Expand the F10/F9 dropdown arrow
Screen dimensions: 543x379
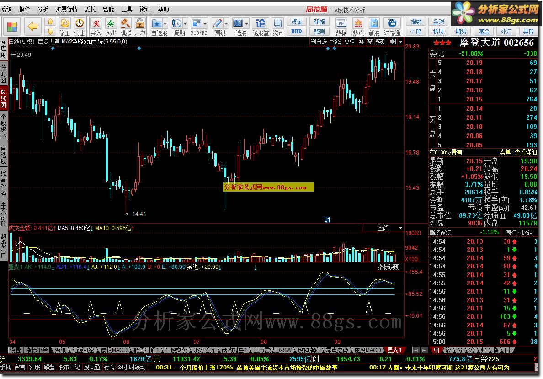point(205,24)
